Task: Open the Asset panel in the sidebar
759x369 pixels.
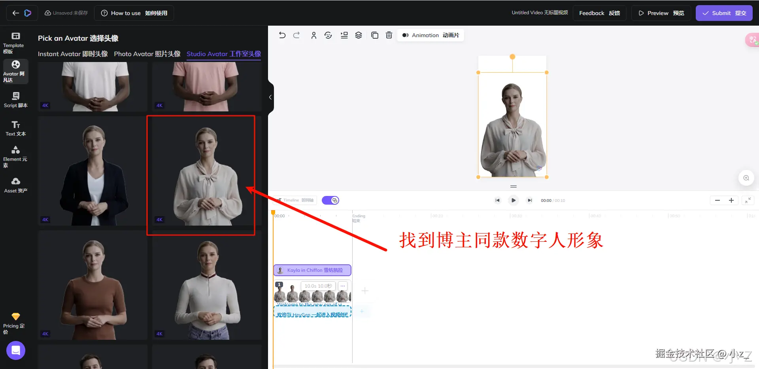Action: point(15,185)
